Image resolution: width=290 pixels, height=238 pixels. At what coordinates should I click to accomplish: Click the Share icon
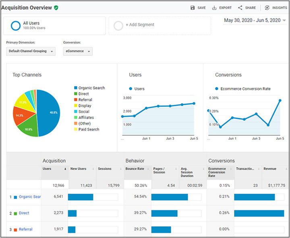point(240,8)
